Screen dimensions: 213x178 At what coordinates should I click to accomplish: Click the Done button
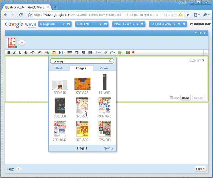(x=185, y=98)
